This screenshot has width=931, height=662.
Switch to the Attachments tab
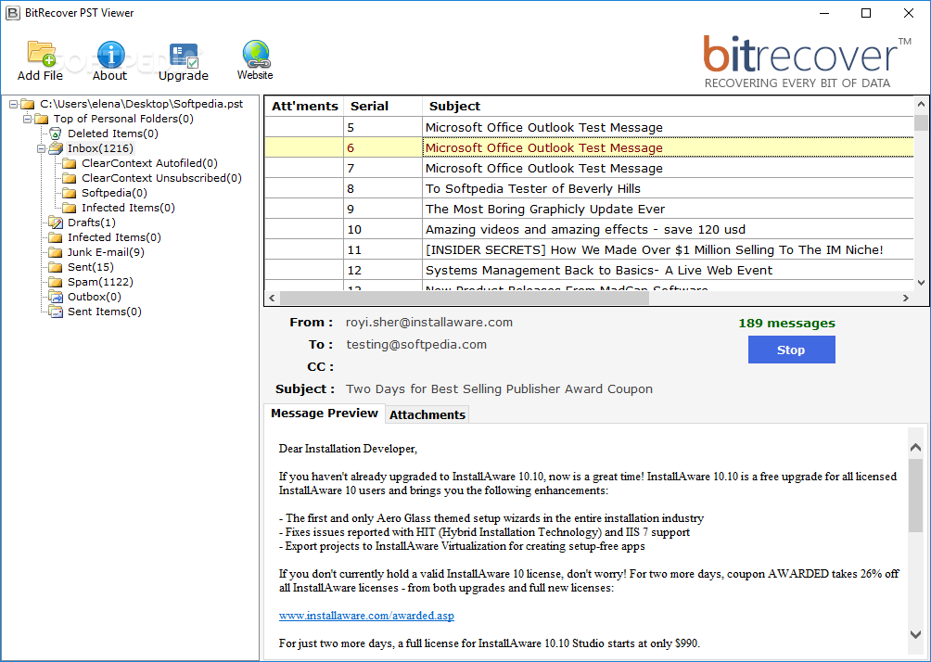(x=427, y=415)
